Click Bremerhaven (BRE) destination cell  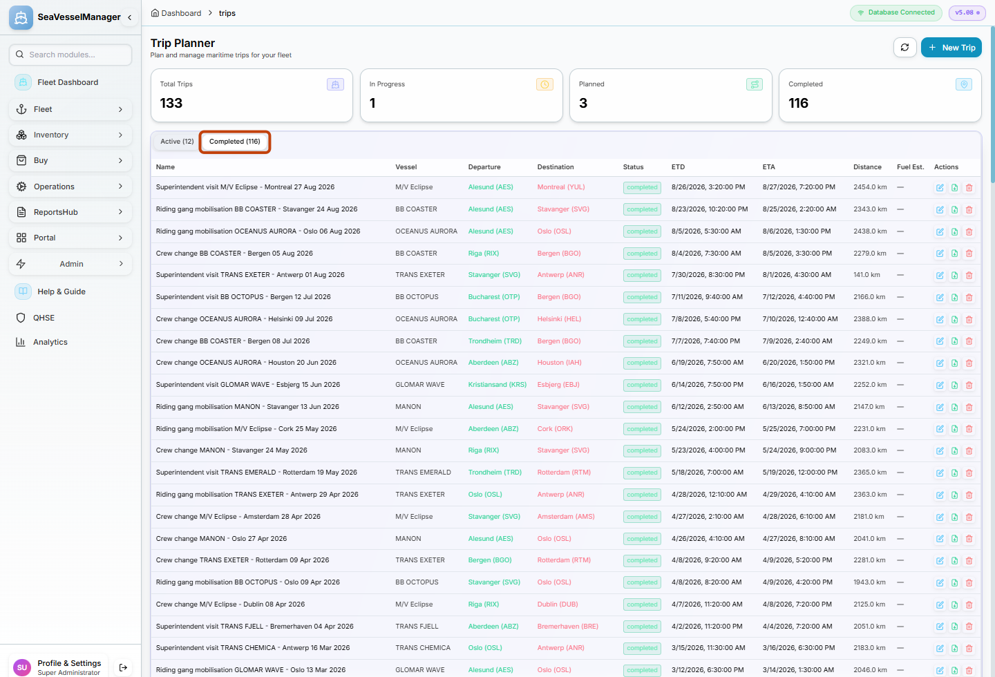tap(568, 627)
